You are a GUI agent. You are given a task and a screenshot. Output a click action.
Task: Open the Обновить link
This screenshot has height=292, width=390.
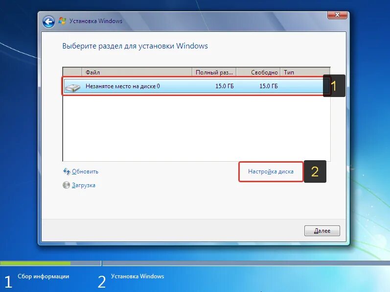click(85, 171)
